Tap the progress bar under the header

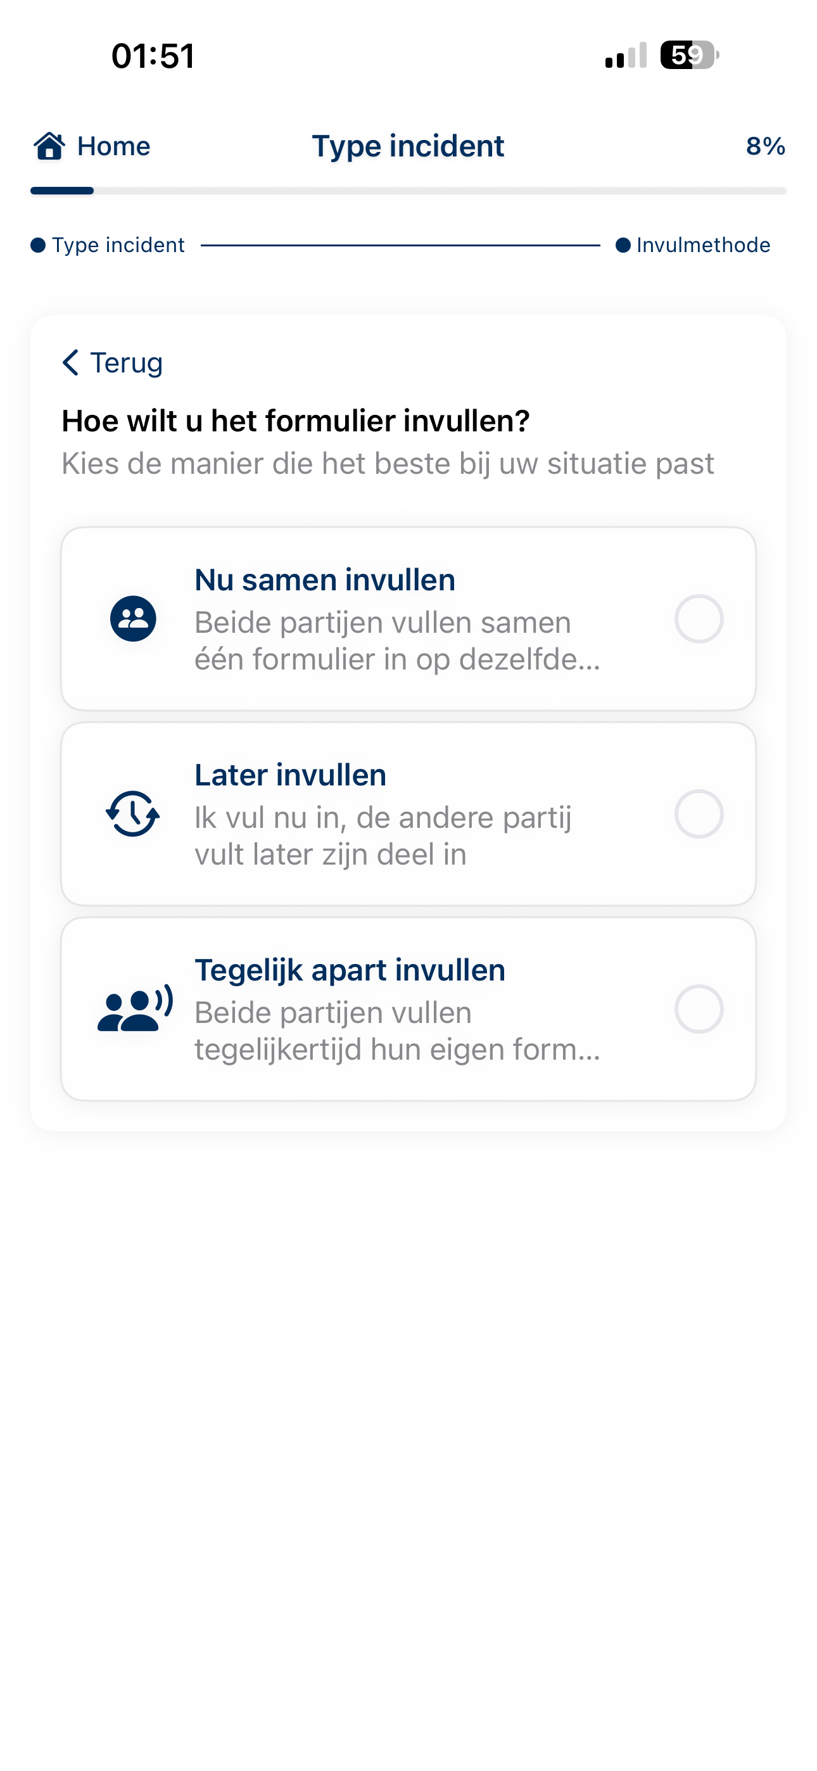click(408, 191)
